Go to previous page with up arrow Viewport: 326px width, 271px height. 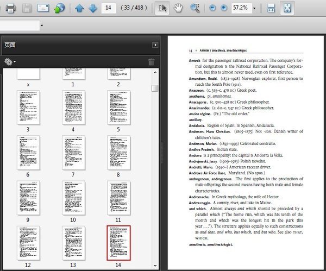point(79,8)
